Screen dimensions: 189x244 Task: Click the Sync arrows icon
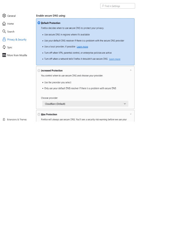pos(4,47)
